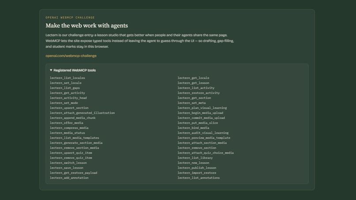Click the lectern_remove_quiz_item tool name
The image size is (356, 200).
click(71, 158)
